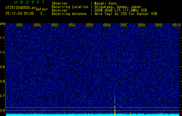
Task: Select the 4ele Yagi Az 230 antenna text
Action: click(x=126, y=14)
